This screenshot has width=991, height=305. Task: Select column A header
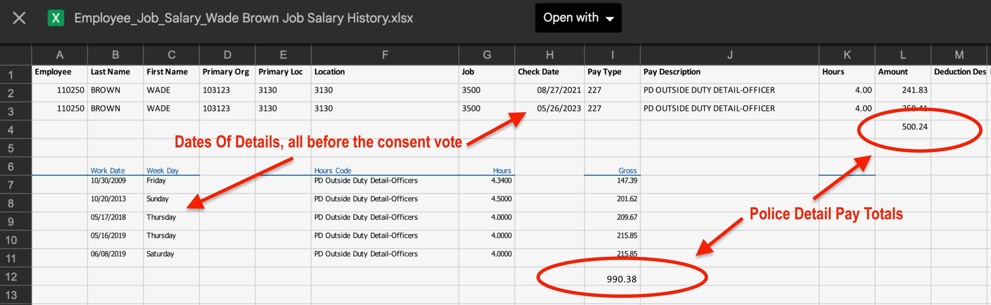click(x=59, y=55)
